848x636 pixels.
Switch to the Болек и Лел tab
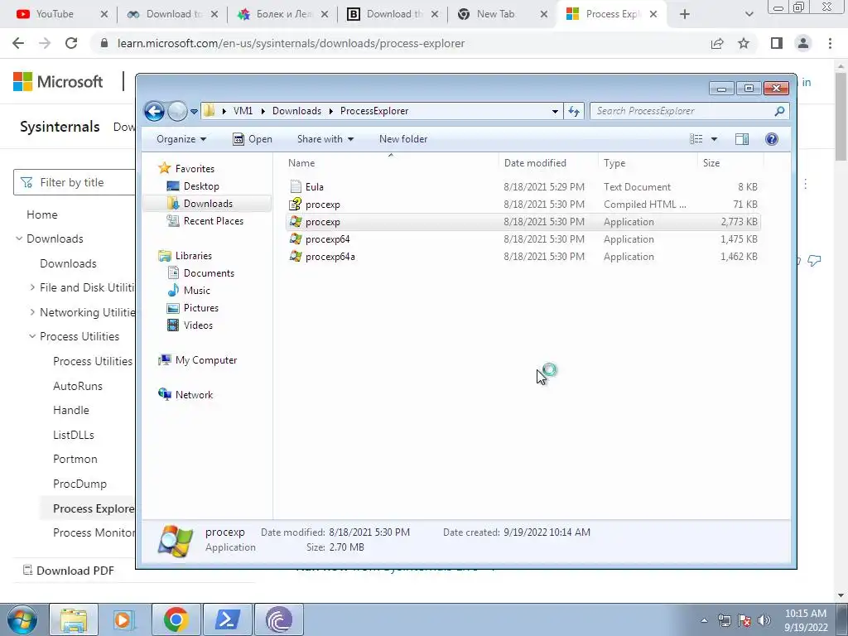click(282, 14)
